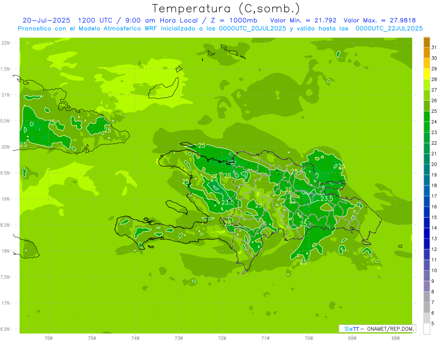Click the 68W longitude axis label

click(396, 338)
